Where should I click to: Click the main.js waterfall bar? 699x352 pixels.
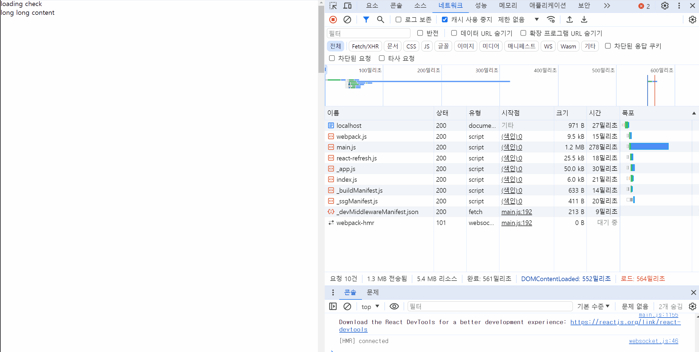pos(649,147)
